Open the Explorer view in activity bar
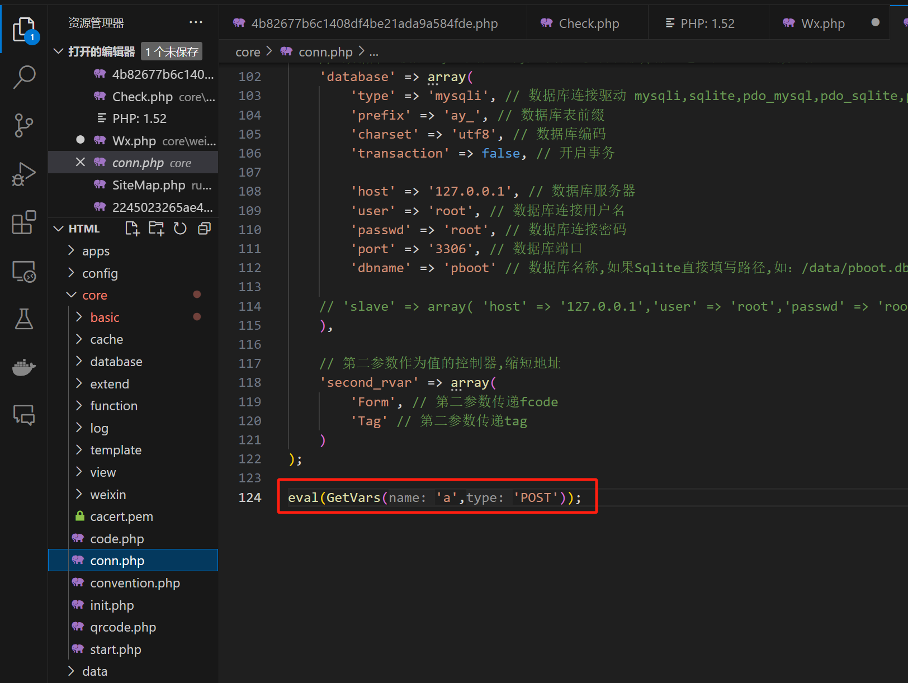Screen dimensions: 908x683 click(x=24, y=30)
